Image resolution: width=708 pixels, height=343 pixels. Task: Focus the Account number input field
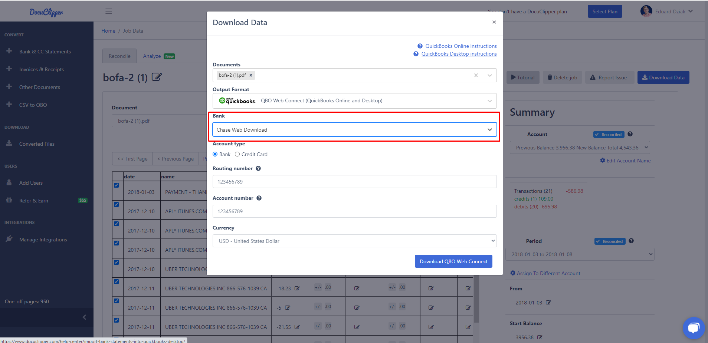click(355, 211)
